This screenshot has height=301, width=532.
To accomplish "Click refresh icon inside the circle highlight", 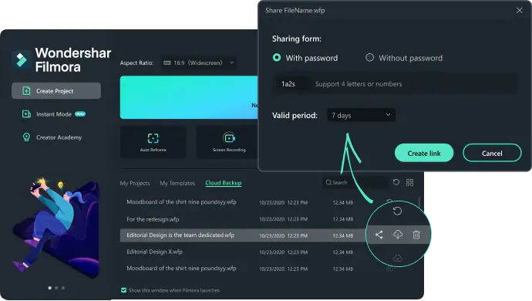I will 397,211.
